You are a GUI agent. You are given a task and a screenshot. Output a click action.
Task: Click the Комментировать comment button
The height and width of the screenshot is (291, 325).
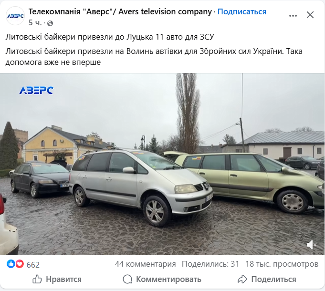162,279
